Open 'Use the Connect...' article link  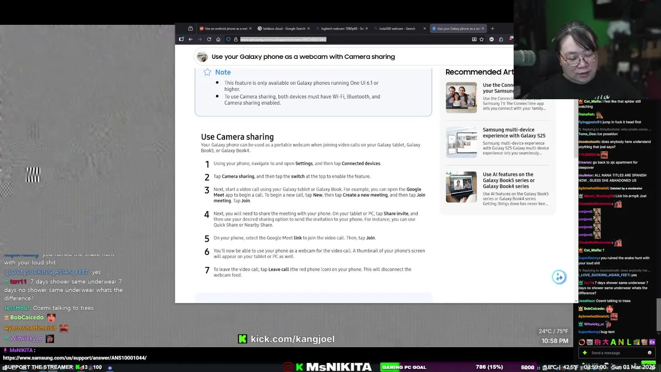[498, 88]
